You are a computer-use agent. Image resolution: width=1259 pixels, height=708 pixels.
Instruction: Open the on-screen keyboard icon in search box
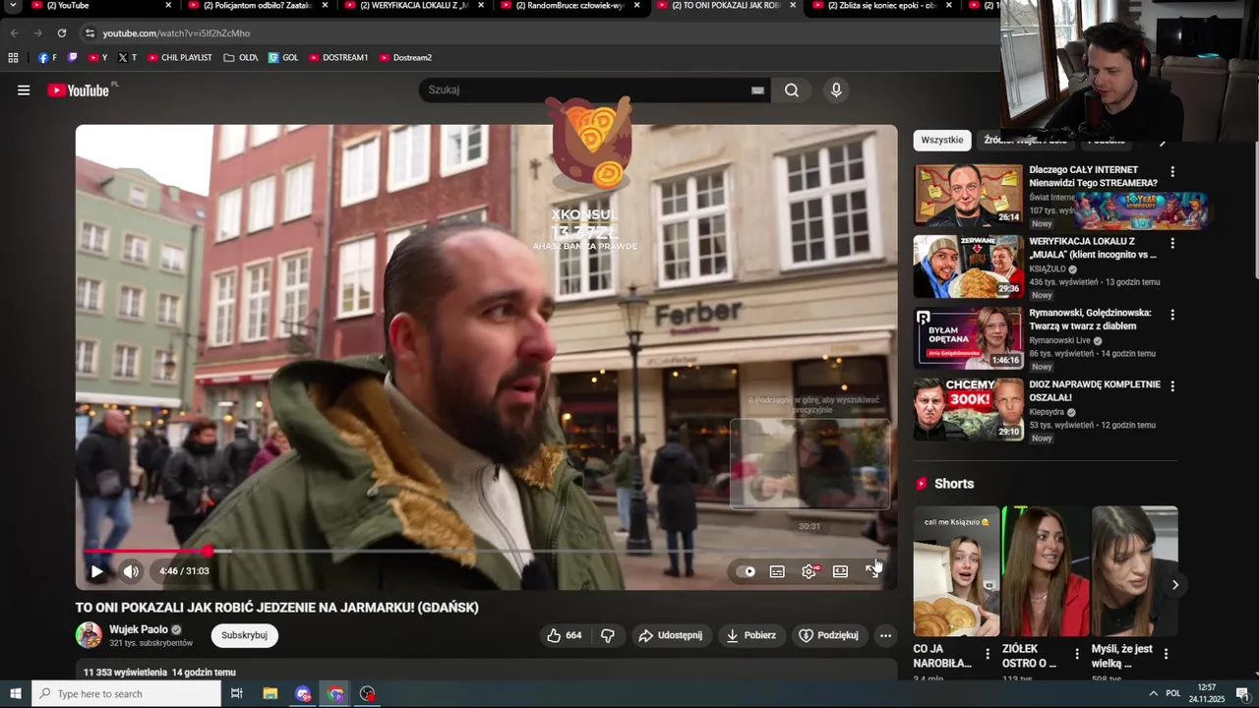click(x=757, y=90)
